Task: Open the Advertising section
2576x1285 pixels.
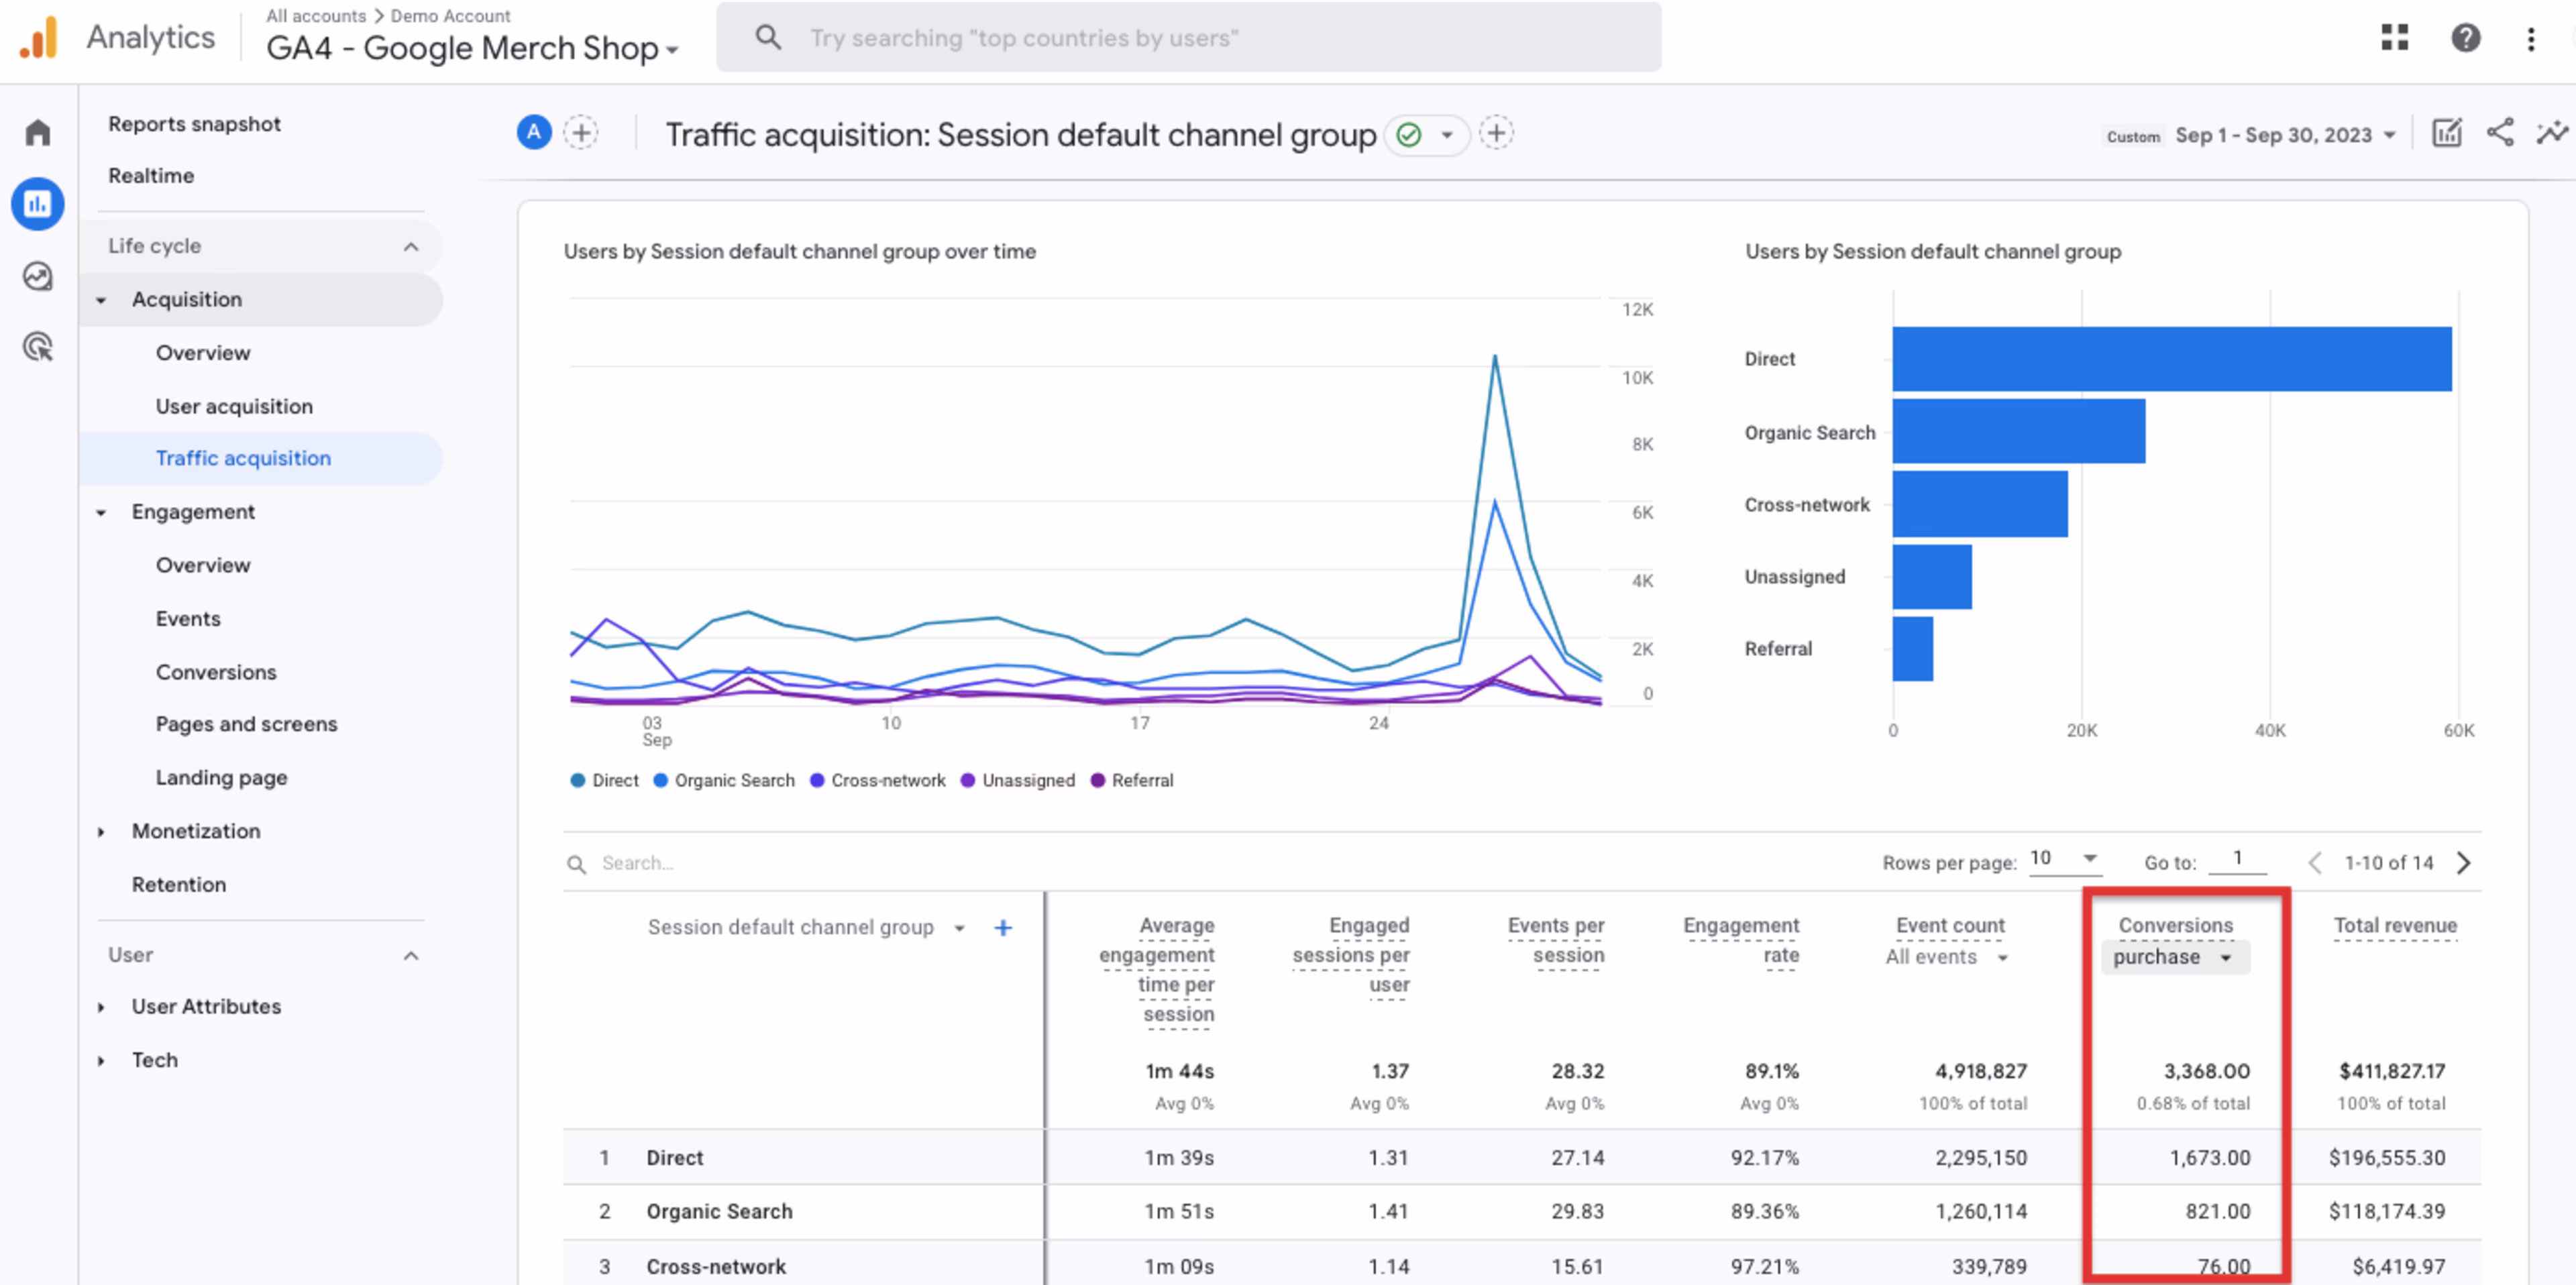Action: point(37,346)
